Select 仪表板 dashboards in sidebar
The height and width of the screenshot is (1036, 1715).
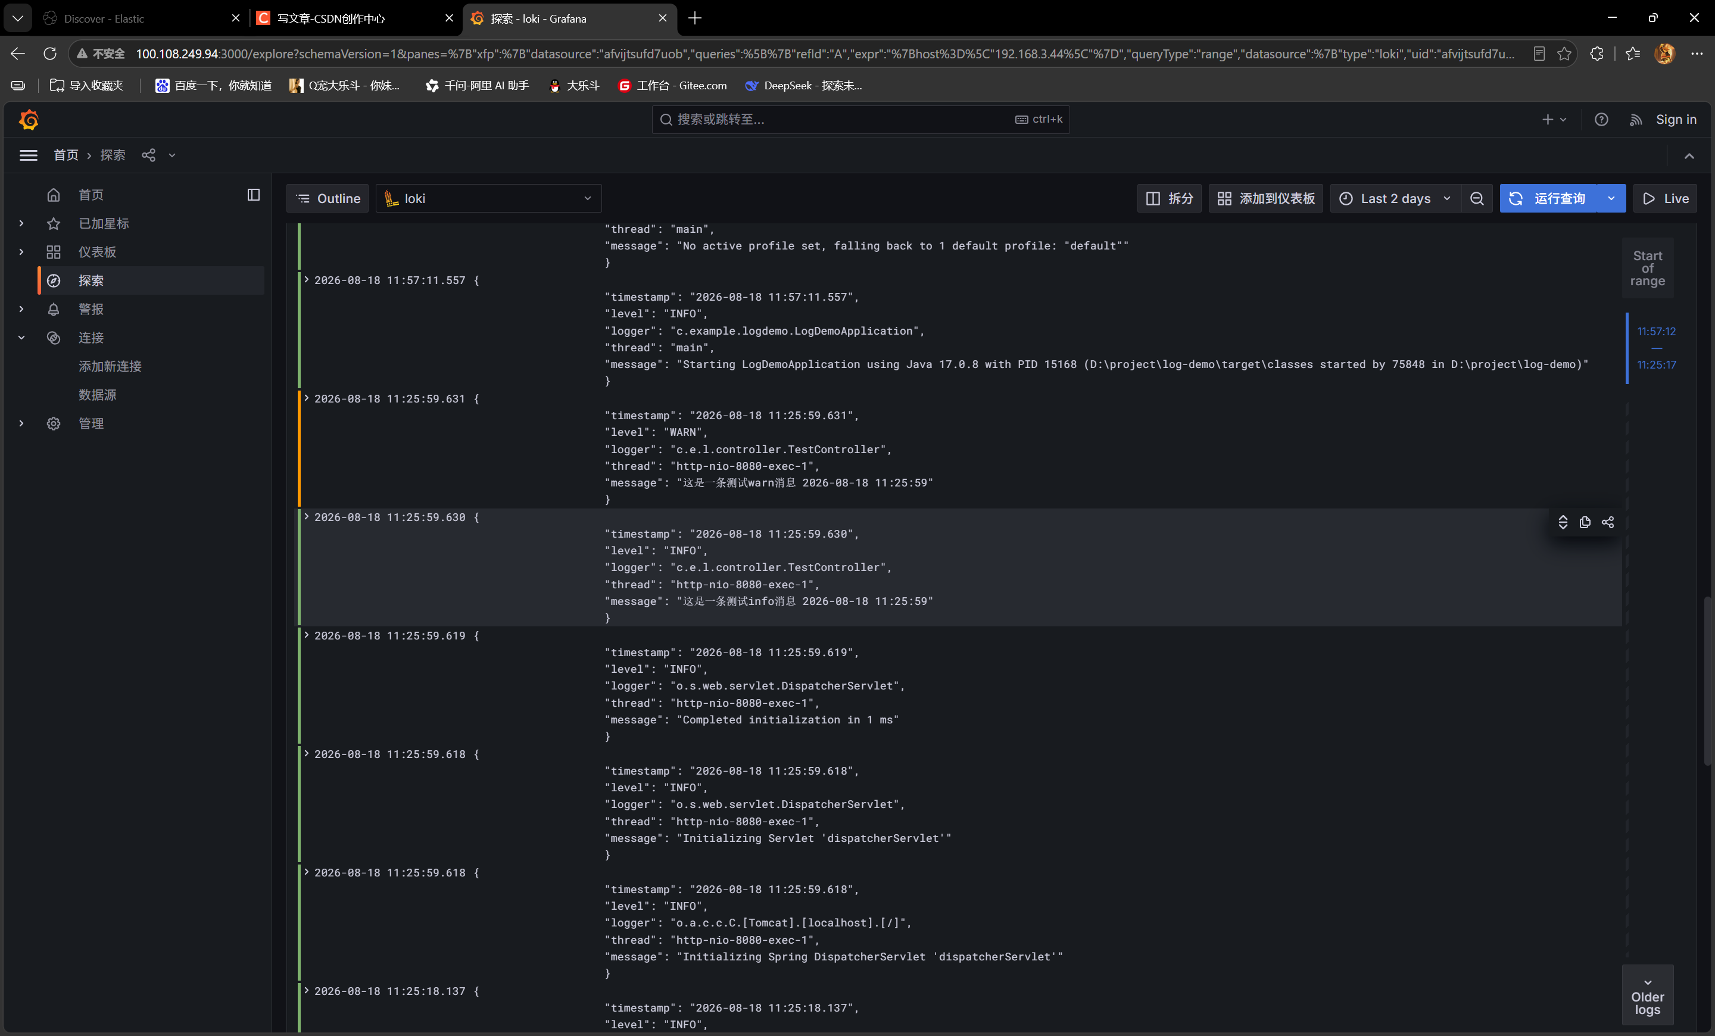click(x=96, y=252)
